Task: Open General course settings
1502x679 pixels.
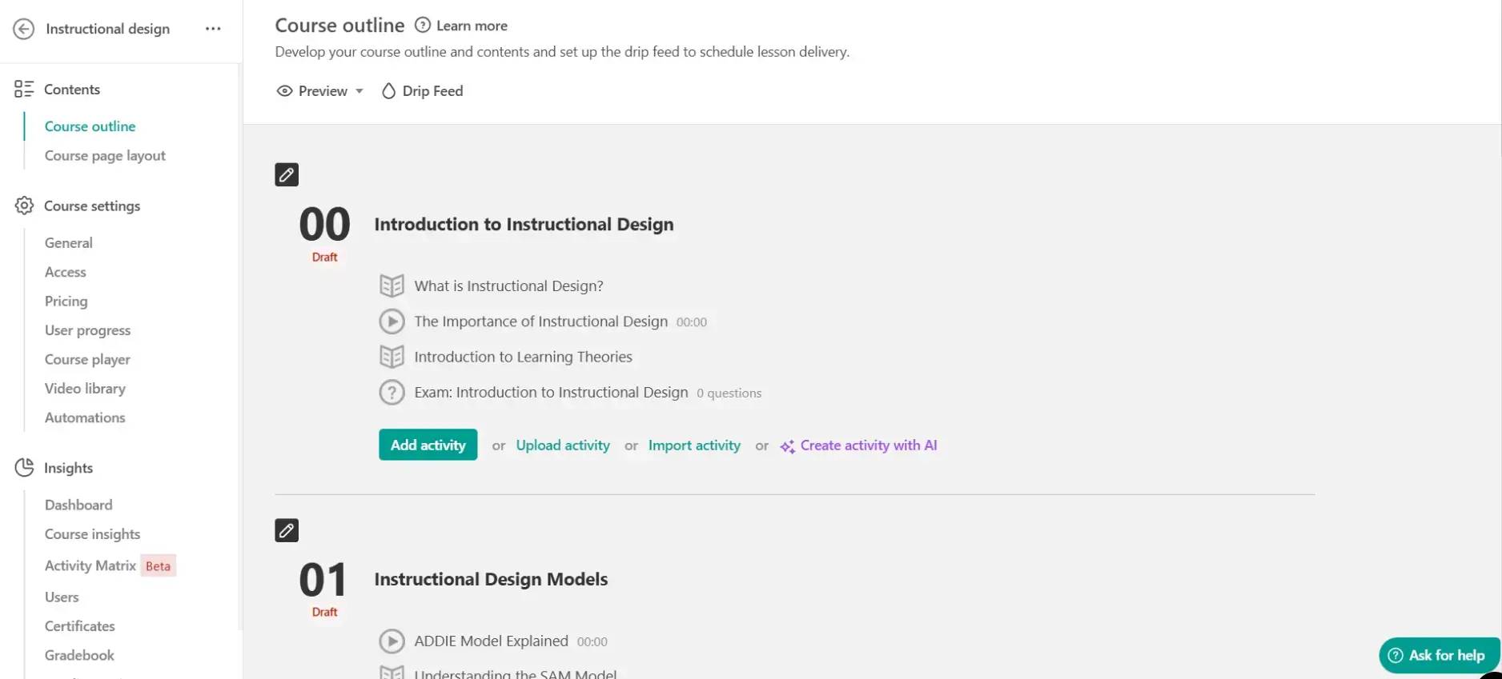Action: pyautogui.click(x=69, y=242)
